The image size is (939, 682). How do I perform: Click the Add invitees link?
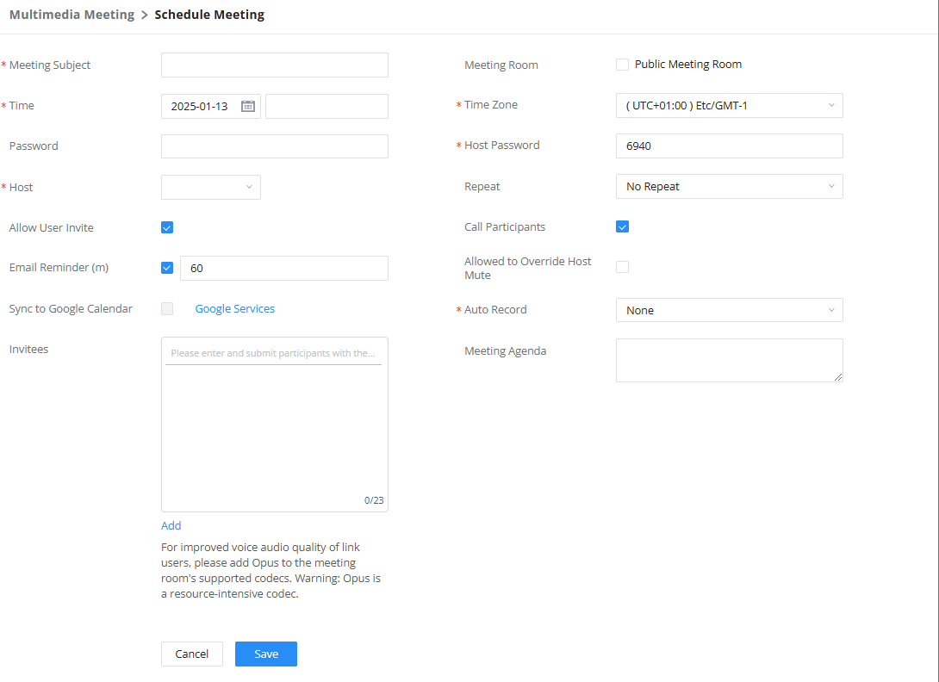pos(171,525)
